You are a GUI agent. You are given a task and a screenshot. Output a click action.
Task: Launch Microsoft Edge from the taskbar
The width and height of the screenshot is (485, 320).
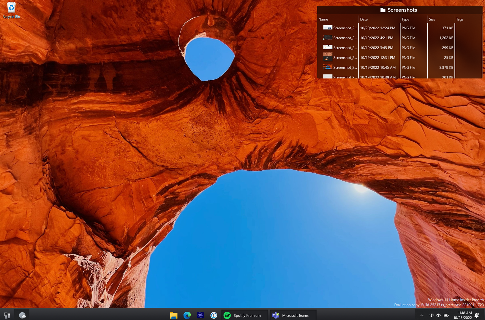click(187, 315)
